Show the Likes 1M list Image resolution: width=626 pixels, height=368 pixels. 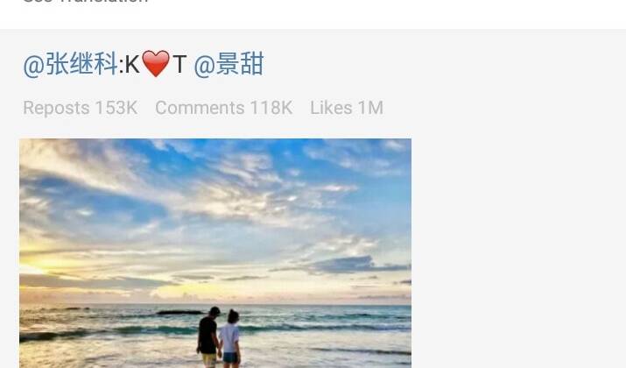click(347, 108)
